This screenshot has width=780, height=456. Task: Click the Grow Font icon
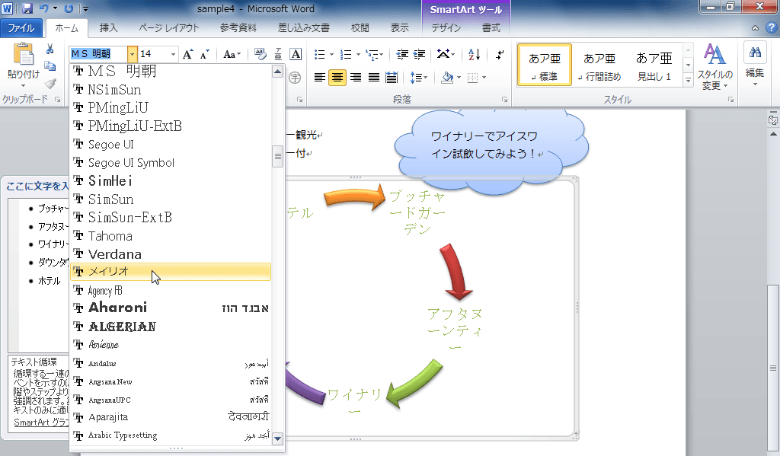(x=187, y=54)
